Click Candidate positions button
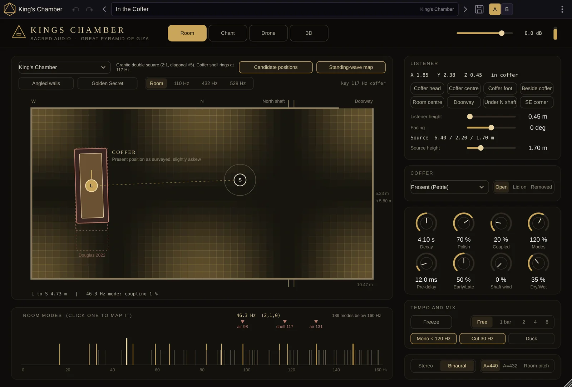Image resolution: width=572 pixels, height=387 pixels. (276, 67)
